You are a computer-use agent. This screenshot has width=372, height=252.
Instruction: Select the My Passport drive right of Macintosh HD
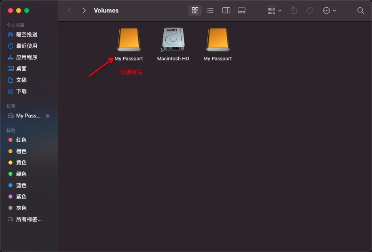click(x=218, y=40)
